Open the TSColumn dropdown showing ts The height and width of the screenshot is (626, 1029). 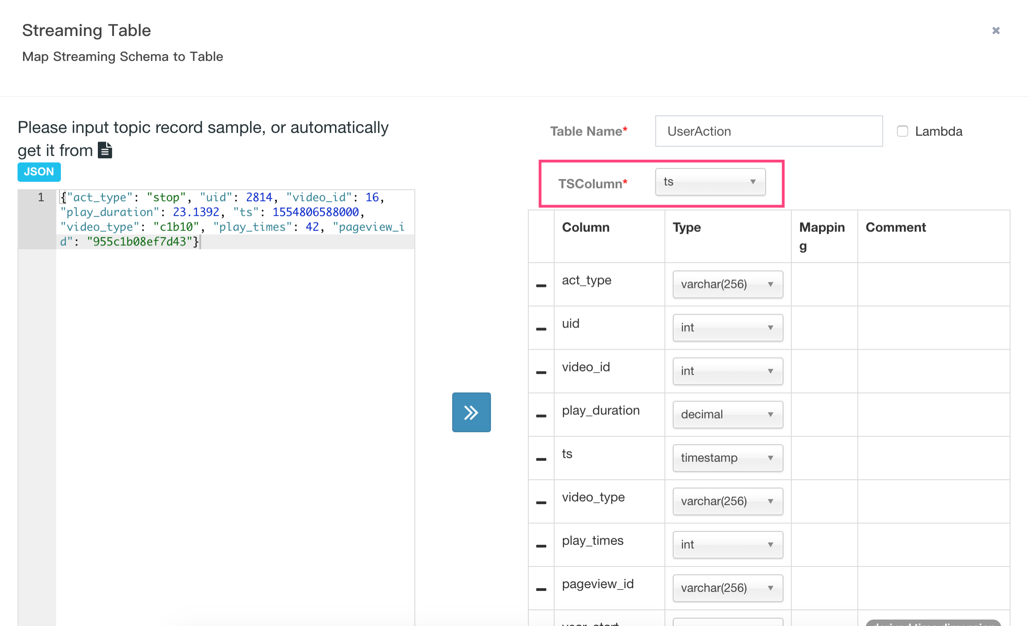[x=710, y=182]
